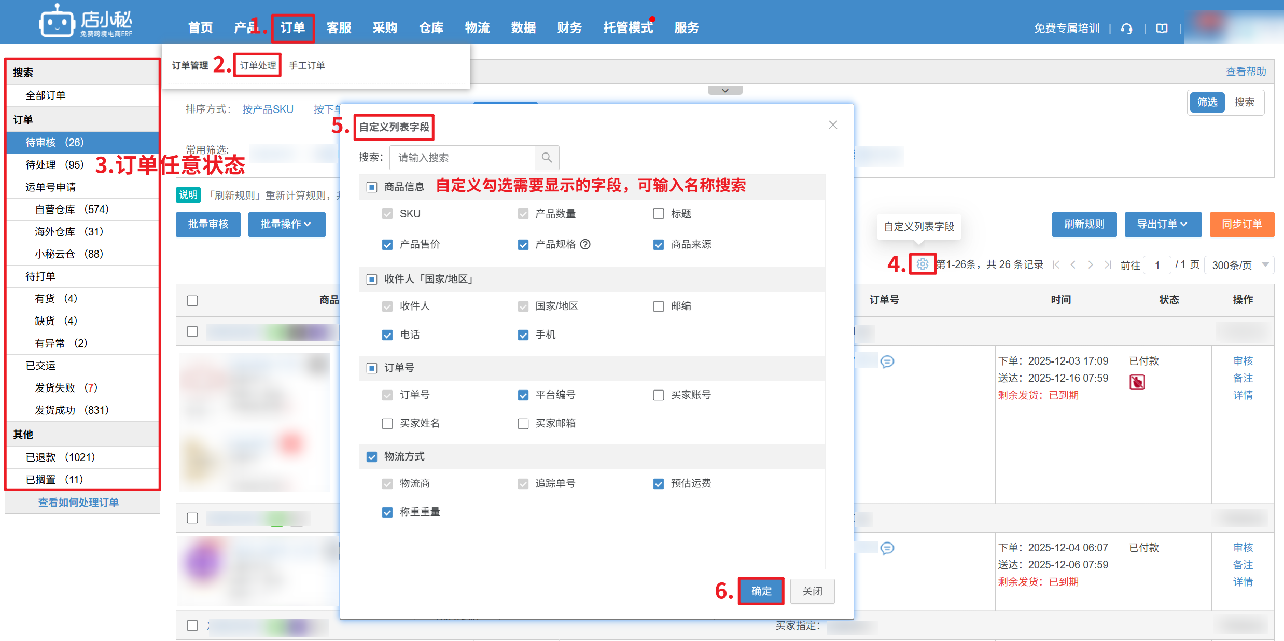Click the 同步订单 orange button
This screenshot has width=1284, height=641.
pos(1241,224)
